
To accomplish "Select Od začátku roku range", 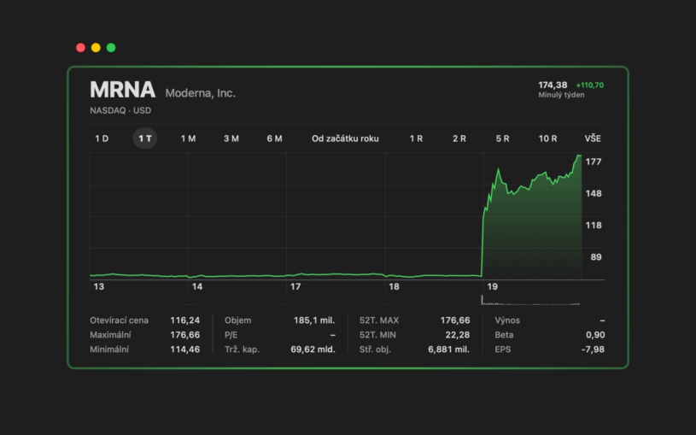I will pyautogui.click(x=345, y=138).
